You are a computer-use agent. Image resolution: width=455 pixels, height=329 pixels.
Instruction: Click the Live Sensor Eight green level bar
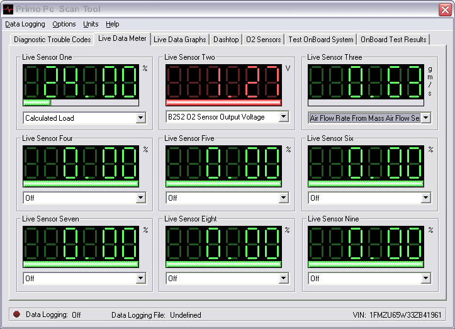(223, 264)
